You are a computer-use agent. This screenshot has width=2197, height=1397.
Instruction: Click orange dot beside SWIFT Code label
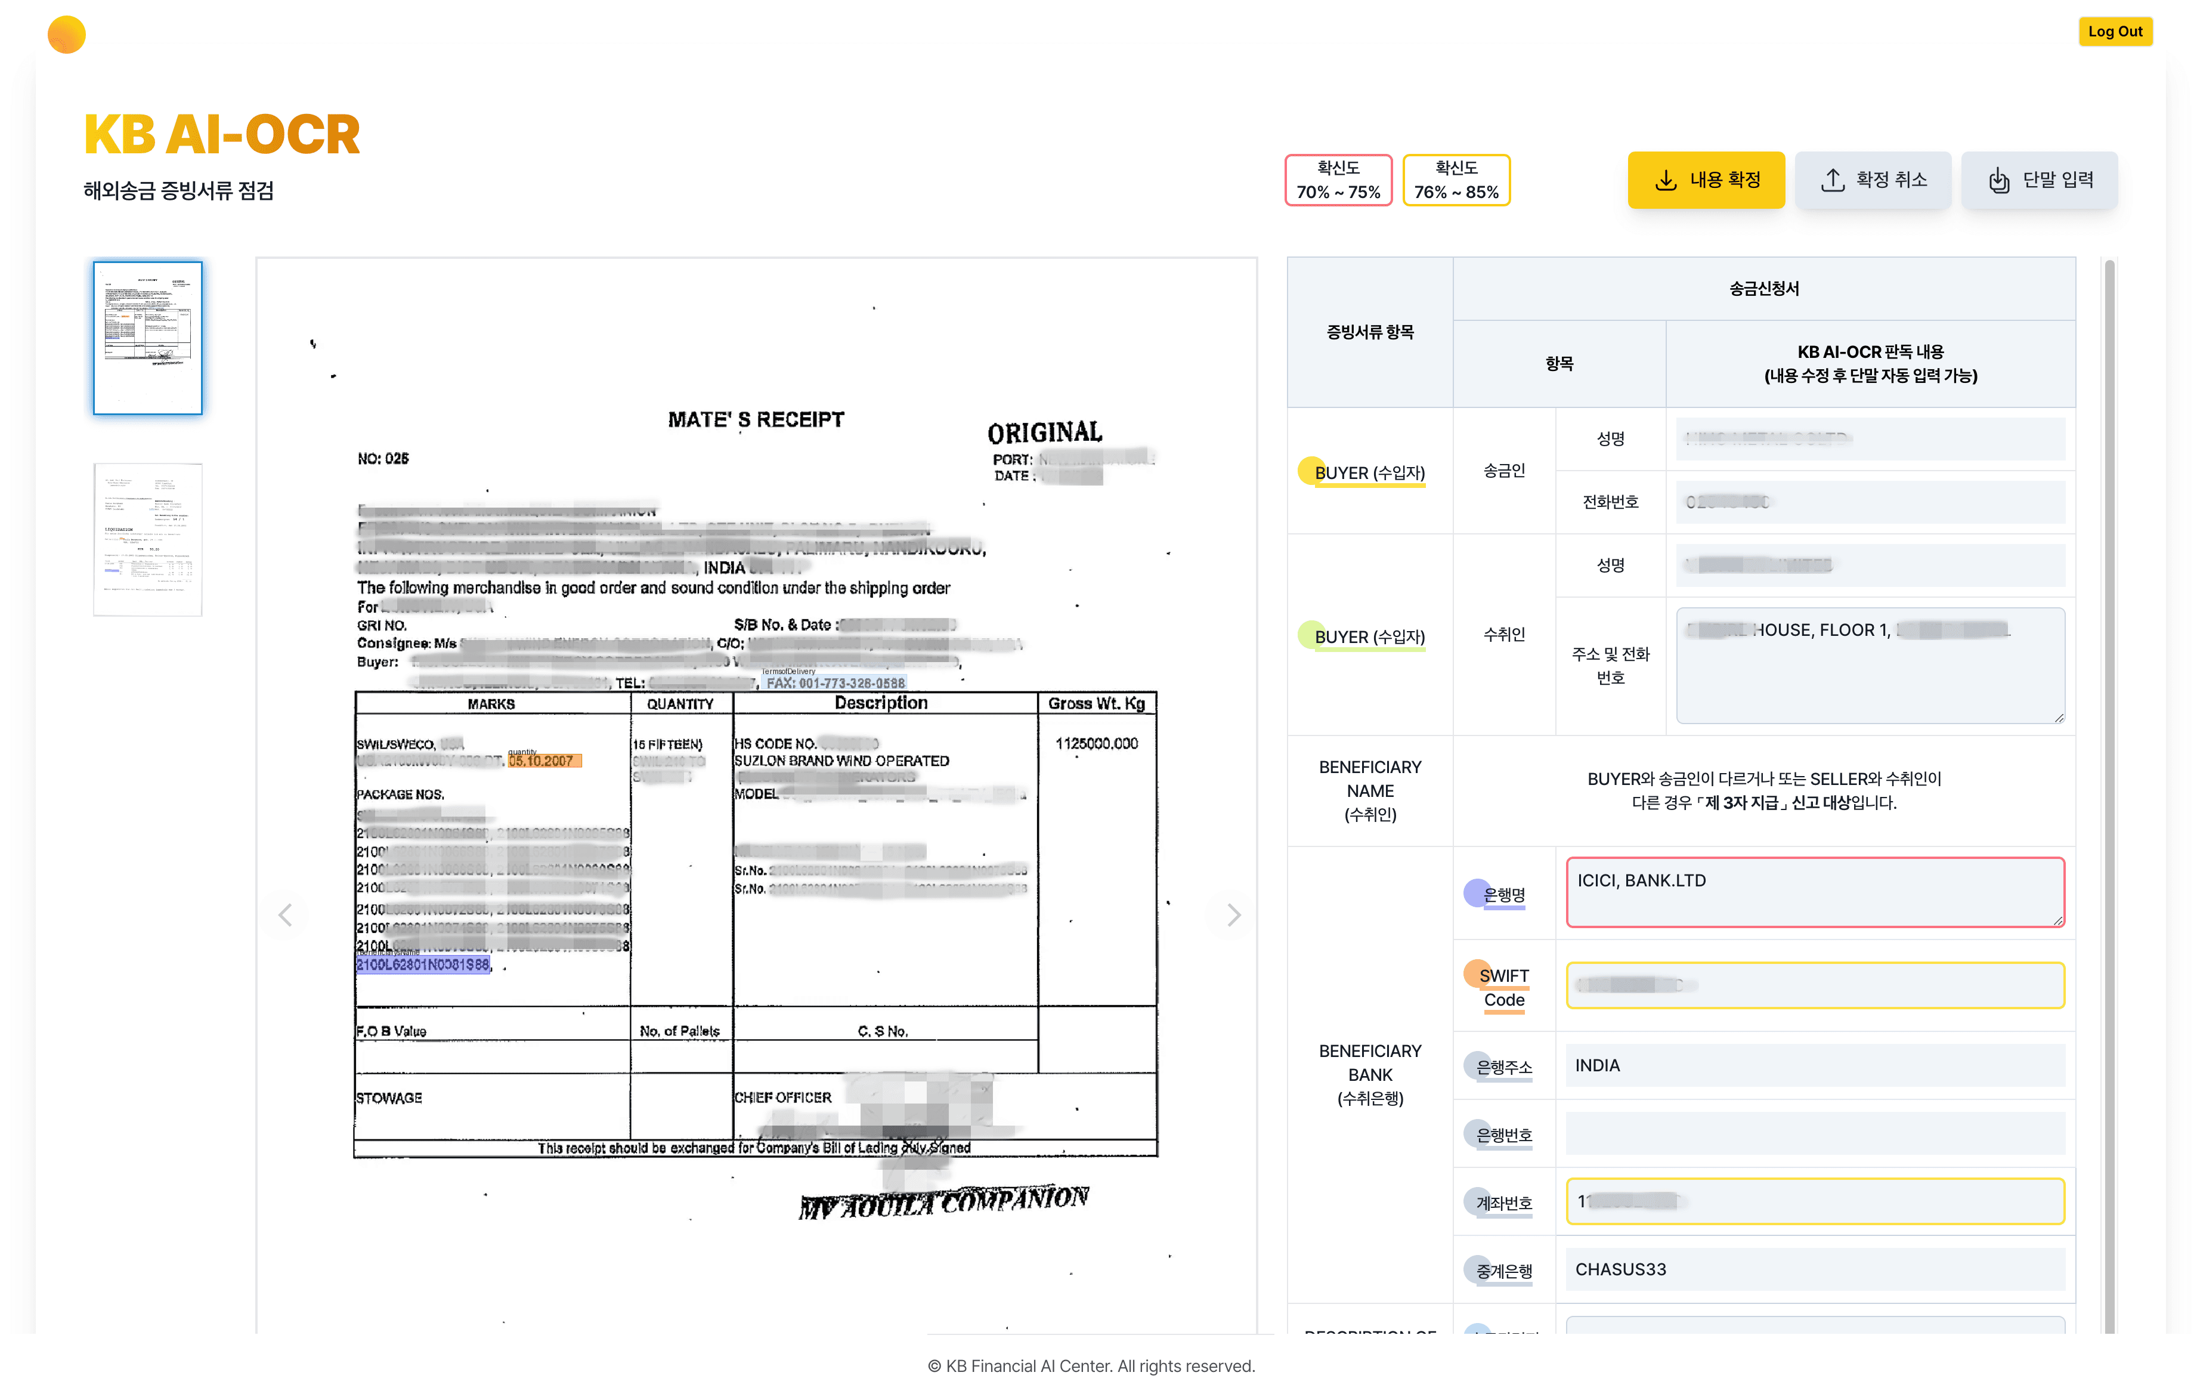pyautogui.click(x=1477, y=973)
